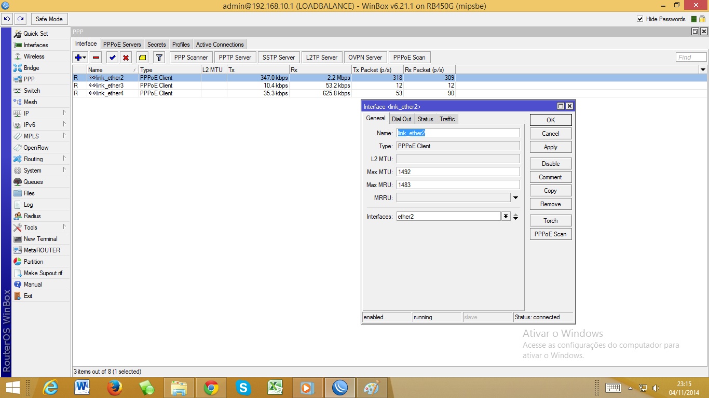
Task: Switch to the Active Connections tab
Action: [220, 45]
